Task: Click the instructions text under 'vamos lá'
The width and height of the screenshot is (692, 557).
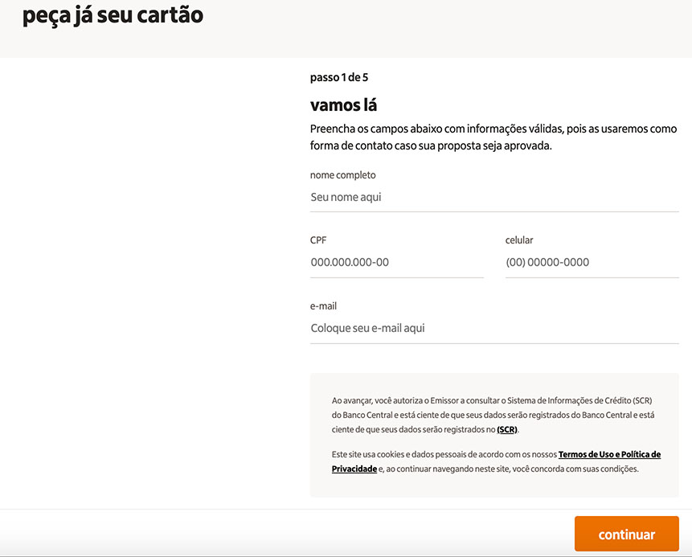Action: point(493,137)
